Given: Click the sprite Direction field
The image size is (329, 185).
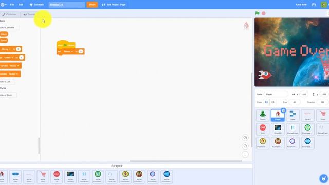Looking at the screenshot, I should tap(323, 102).
